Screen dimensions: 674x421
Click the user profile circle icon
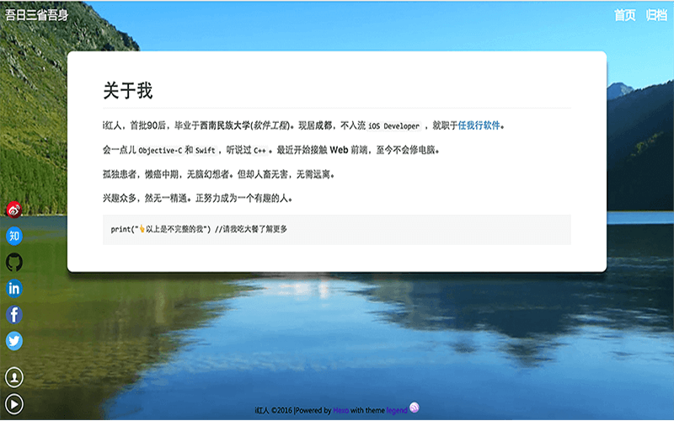(14, 376)
